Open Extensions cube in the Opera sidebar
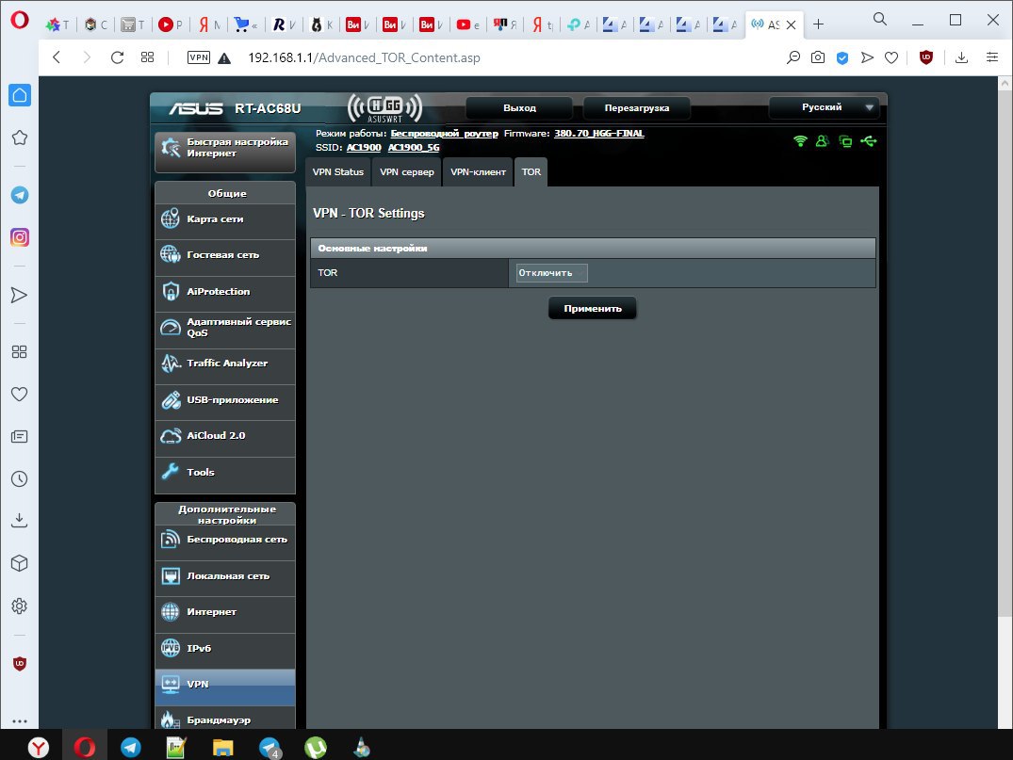Image resolution: width=1013 pixels, height=760 pixels. pos(20,563)
